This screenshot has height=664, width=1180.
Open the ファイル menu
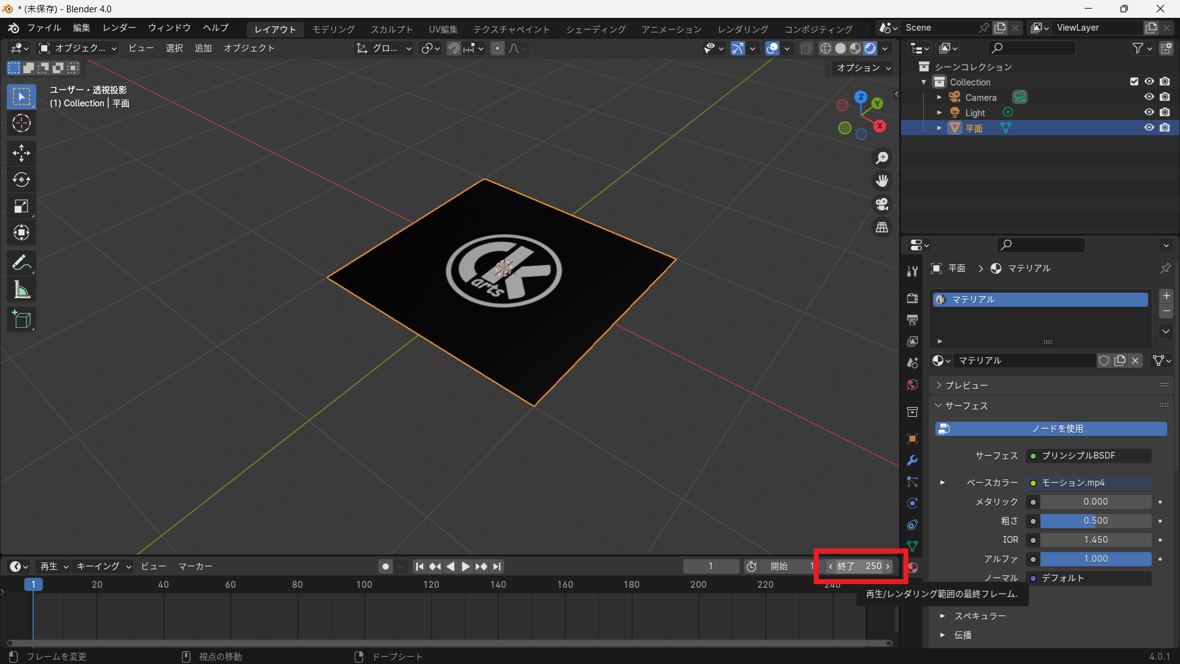pyautogui.click(x=44, y=28)
